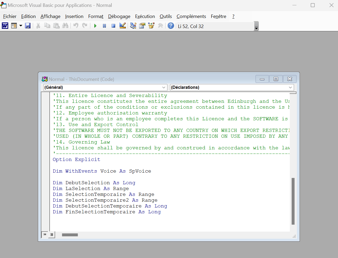
Task: Switch to Full Module View toggle
Action: [52, 234]
